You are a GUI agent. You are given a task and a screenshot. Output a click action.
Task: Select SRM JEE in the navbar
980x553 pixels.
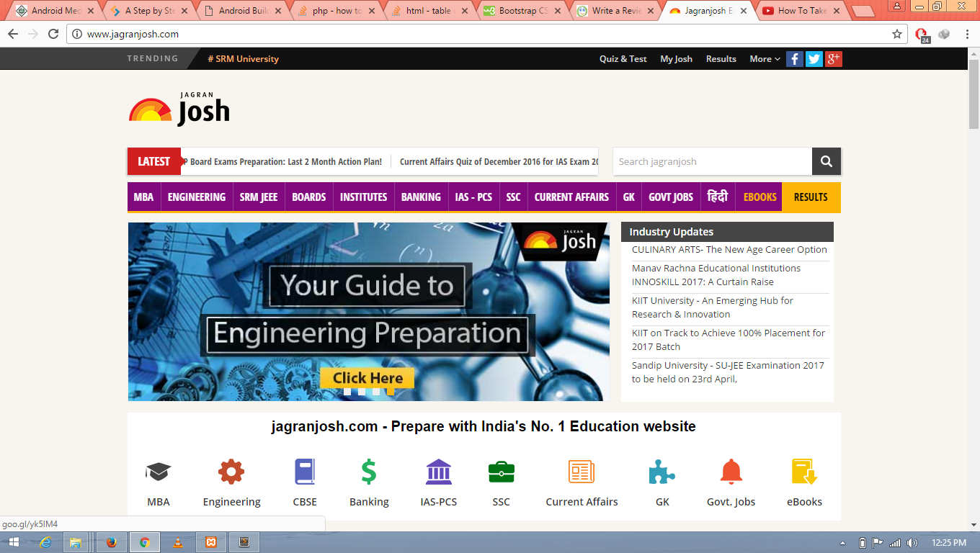[x=259, y=197]
